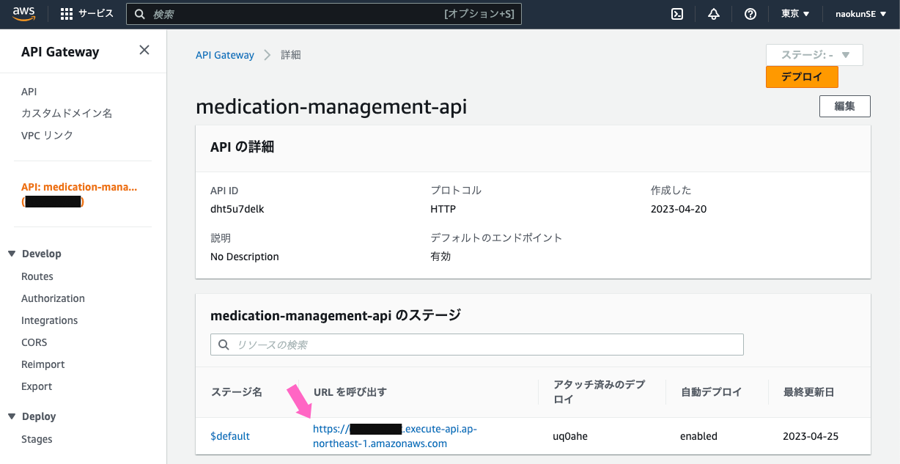Collapse the Develop section
The height and width of the screenshot is (464, 900).
(12, 254)
